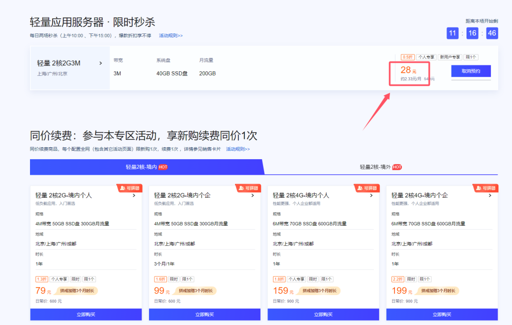The width and height of the screenshot is (512, 325).
Task: Click HOT badge on 轻量2核-境外 tab
Action: (396, 167)
